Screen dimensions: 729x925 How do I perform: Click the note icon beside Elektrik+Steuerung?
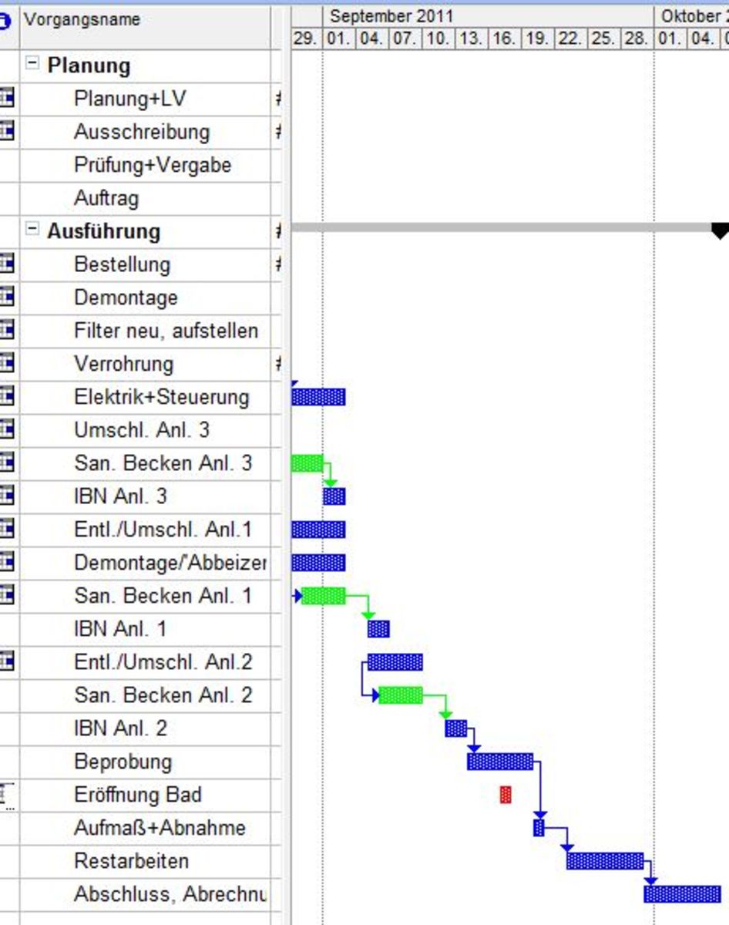pyautogui.click(x=7, y=396)
